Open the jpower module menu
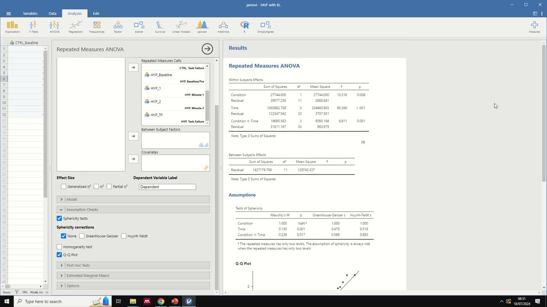Screen dimensions: 547x307 202,27
